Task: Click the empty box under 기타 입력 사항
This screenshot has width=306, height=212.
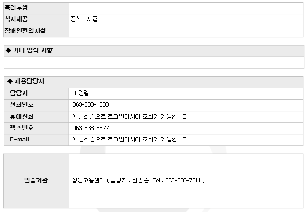Action: pos(153,62)
